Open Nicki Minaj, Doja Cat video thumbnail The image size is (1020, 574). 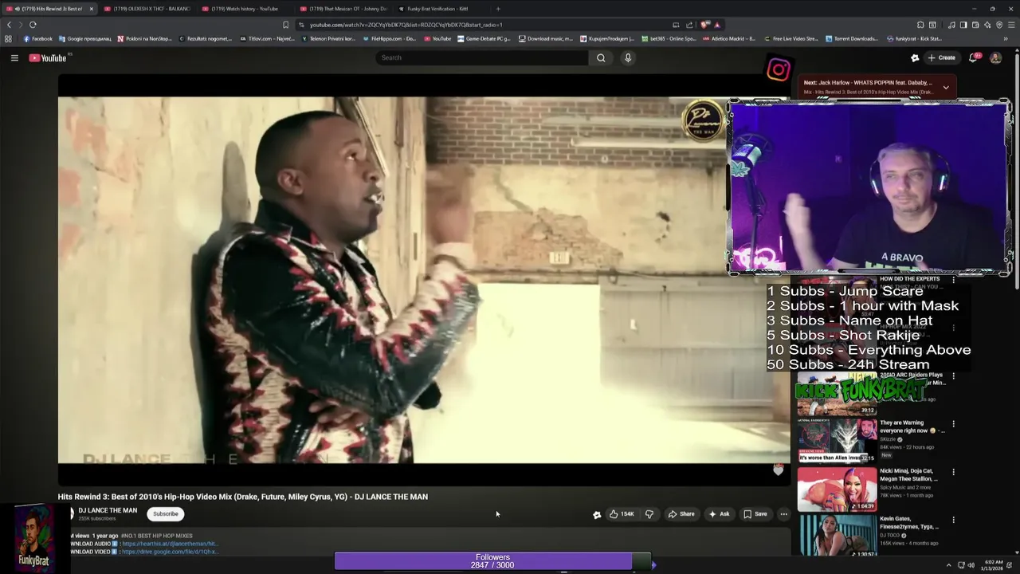point(837,489)
